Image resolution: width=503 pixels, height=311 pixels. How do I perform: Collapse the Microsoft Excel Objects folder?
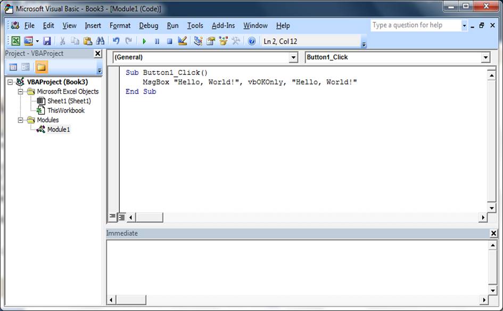pyautogui.click(x=21, y=91)
